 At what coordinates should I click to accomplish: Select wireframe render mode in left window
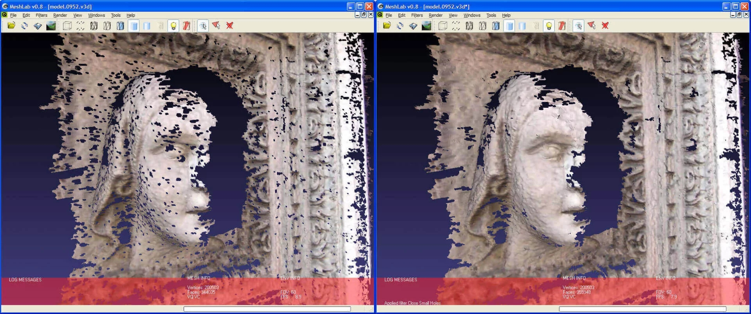tap(94, 26)
